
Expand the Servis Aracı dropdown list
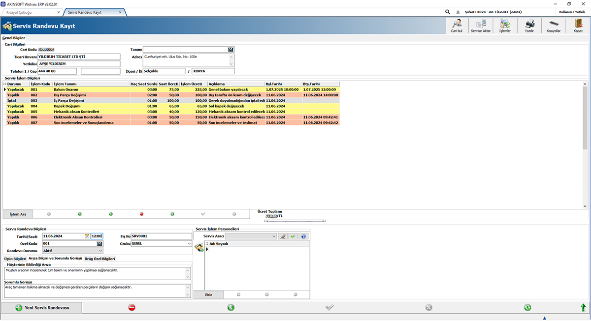(x=274, y=236)
